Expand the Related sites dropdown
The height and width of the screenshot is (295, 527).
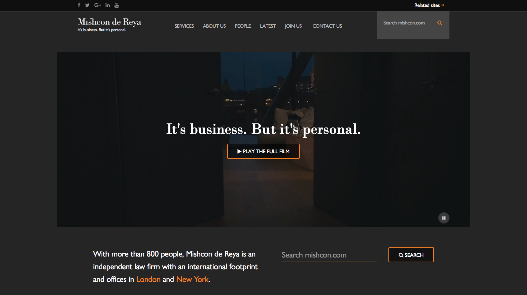coord(429,5)
